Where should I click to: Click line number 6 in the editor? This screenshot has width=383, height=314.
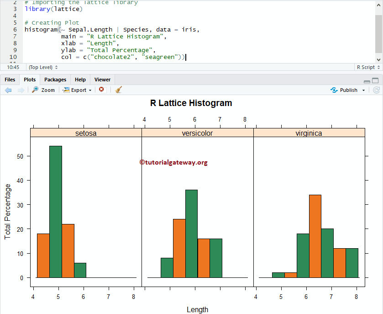click(15, 29)
